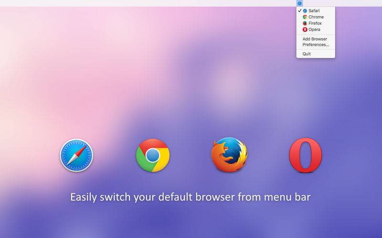The image size is (382, 238).
Task: Pick the Opera label in the menu
Action: point(314,30)
